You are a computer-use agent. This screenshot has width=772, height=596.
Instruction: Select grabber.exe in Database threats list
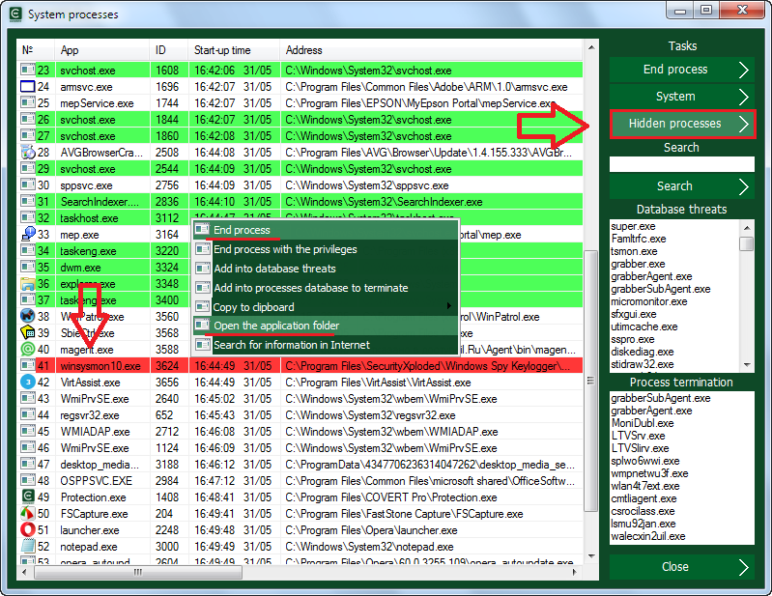click(638, 264)
